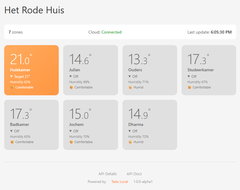Click the Cloud Connected status
Viewport: 240px width, 190px height.
(x=105, y=32)
